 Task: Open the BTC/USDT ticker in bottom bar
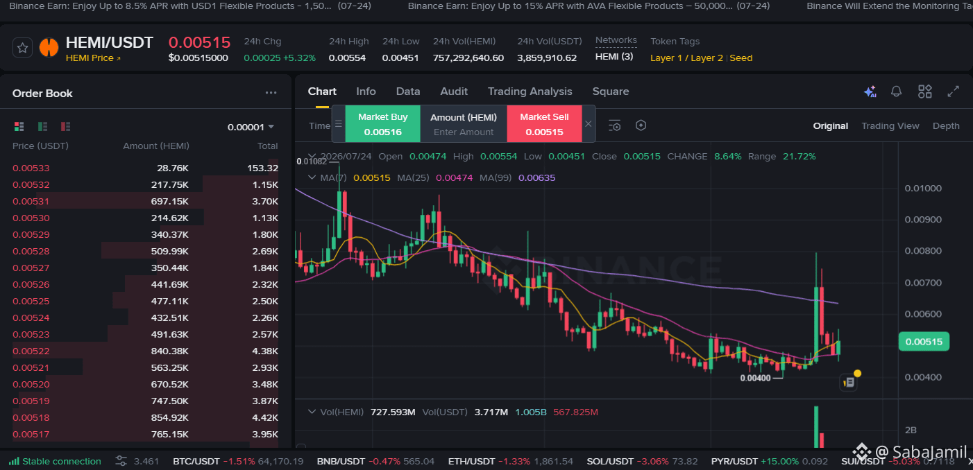(238, 461)
